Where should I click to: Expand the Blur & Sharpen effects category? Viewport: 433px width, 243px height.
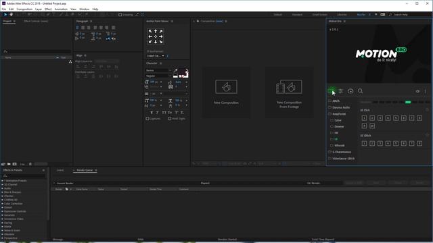click(x=3, y=192)
